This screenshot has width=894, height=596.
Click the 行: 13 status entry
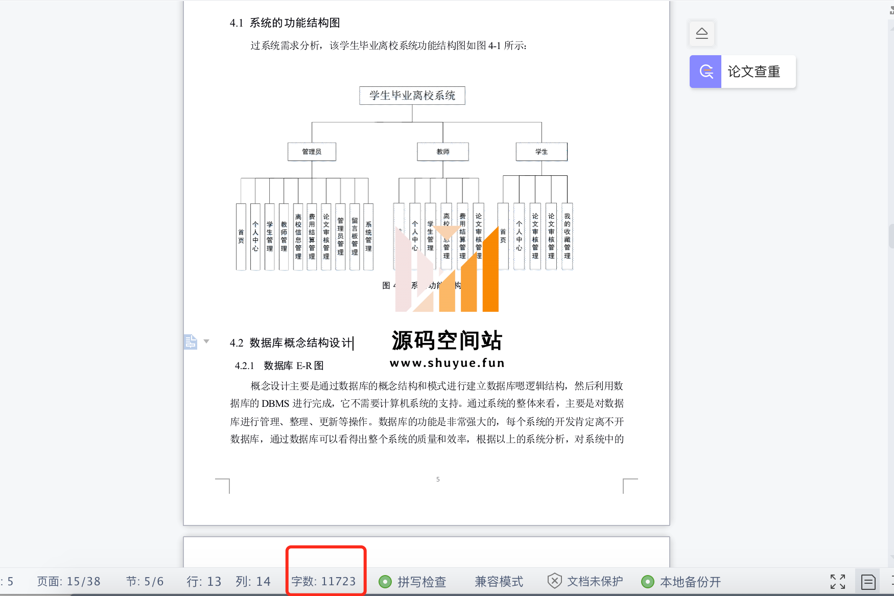click(x=204, y=582)
